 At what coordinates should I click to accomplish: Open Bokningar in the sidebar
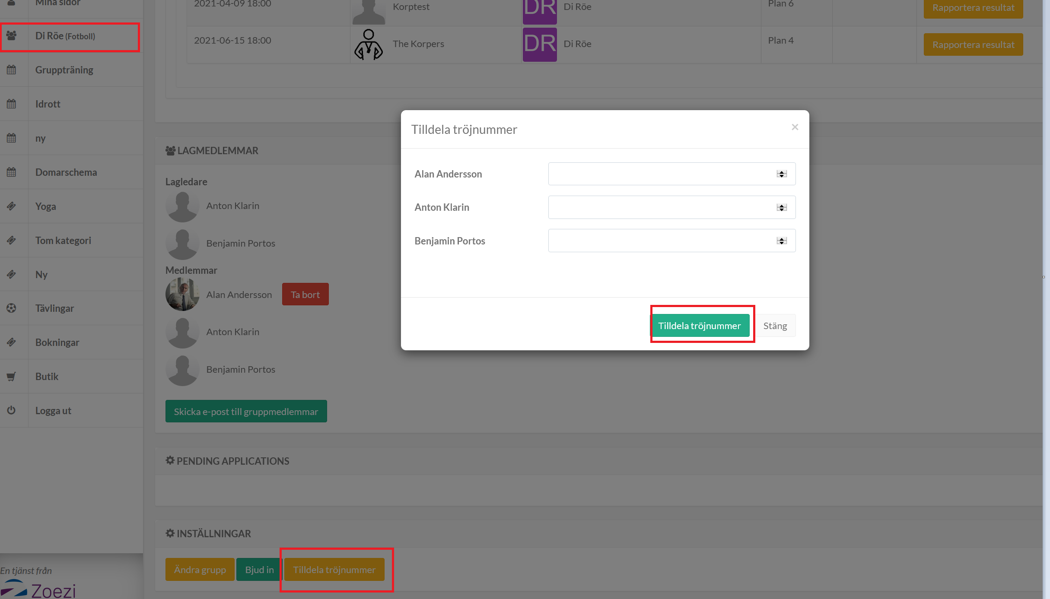pyautogui.click(x=57, y=342)
